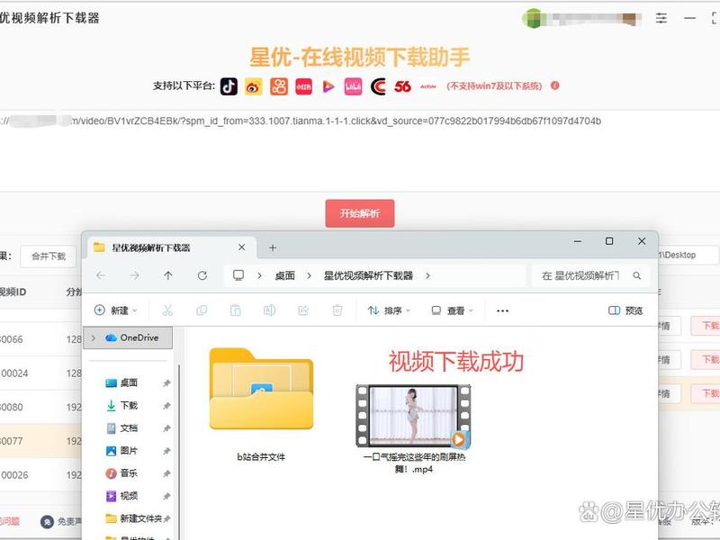The image size is (720, 540).
Task: Toggle the 预览 preview pane
Action: [625, 310]
